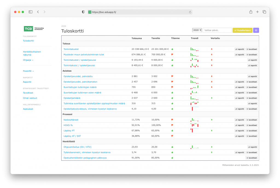Go back with the browser back arrow
The width and height of the screenshot is (280, 188).
tap(38, 12)
